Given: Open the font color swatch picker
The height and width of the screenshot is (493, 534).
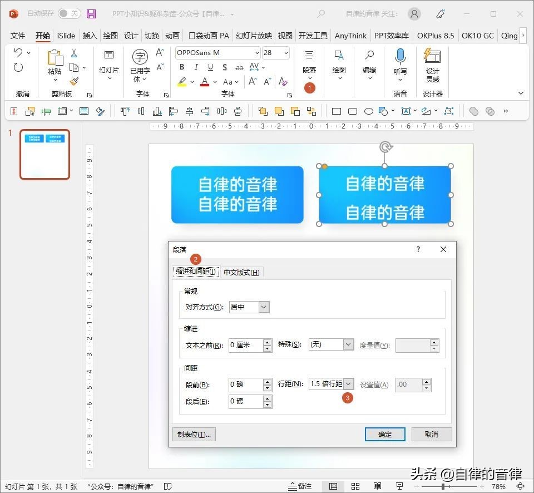Looking at the screenshot, I should (x=215, y=82).
